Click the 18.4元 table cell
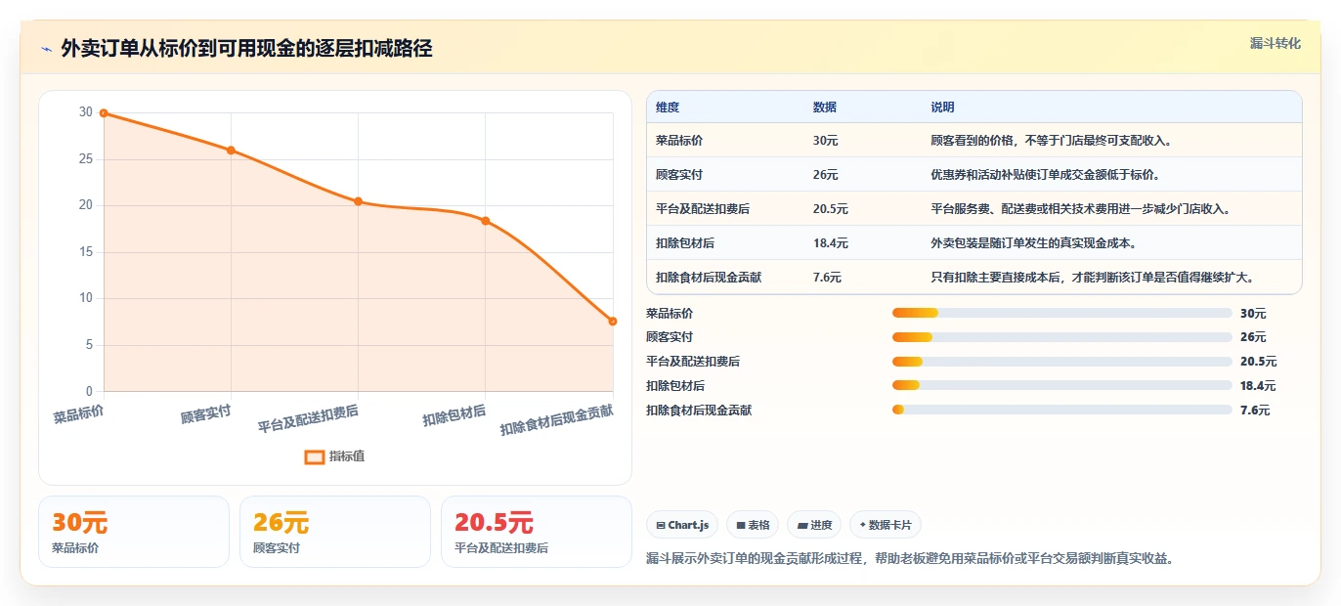 point(831,243)
